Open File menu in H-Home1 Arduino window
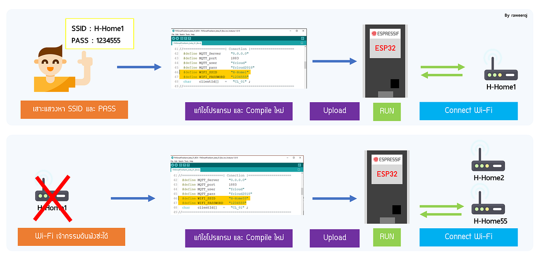This screenshot has width=540, height=258. (173, 34)
